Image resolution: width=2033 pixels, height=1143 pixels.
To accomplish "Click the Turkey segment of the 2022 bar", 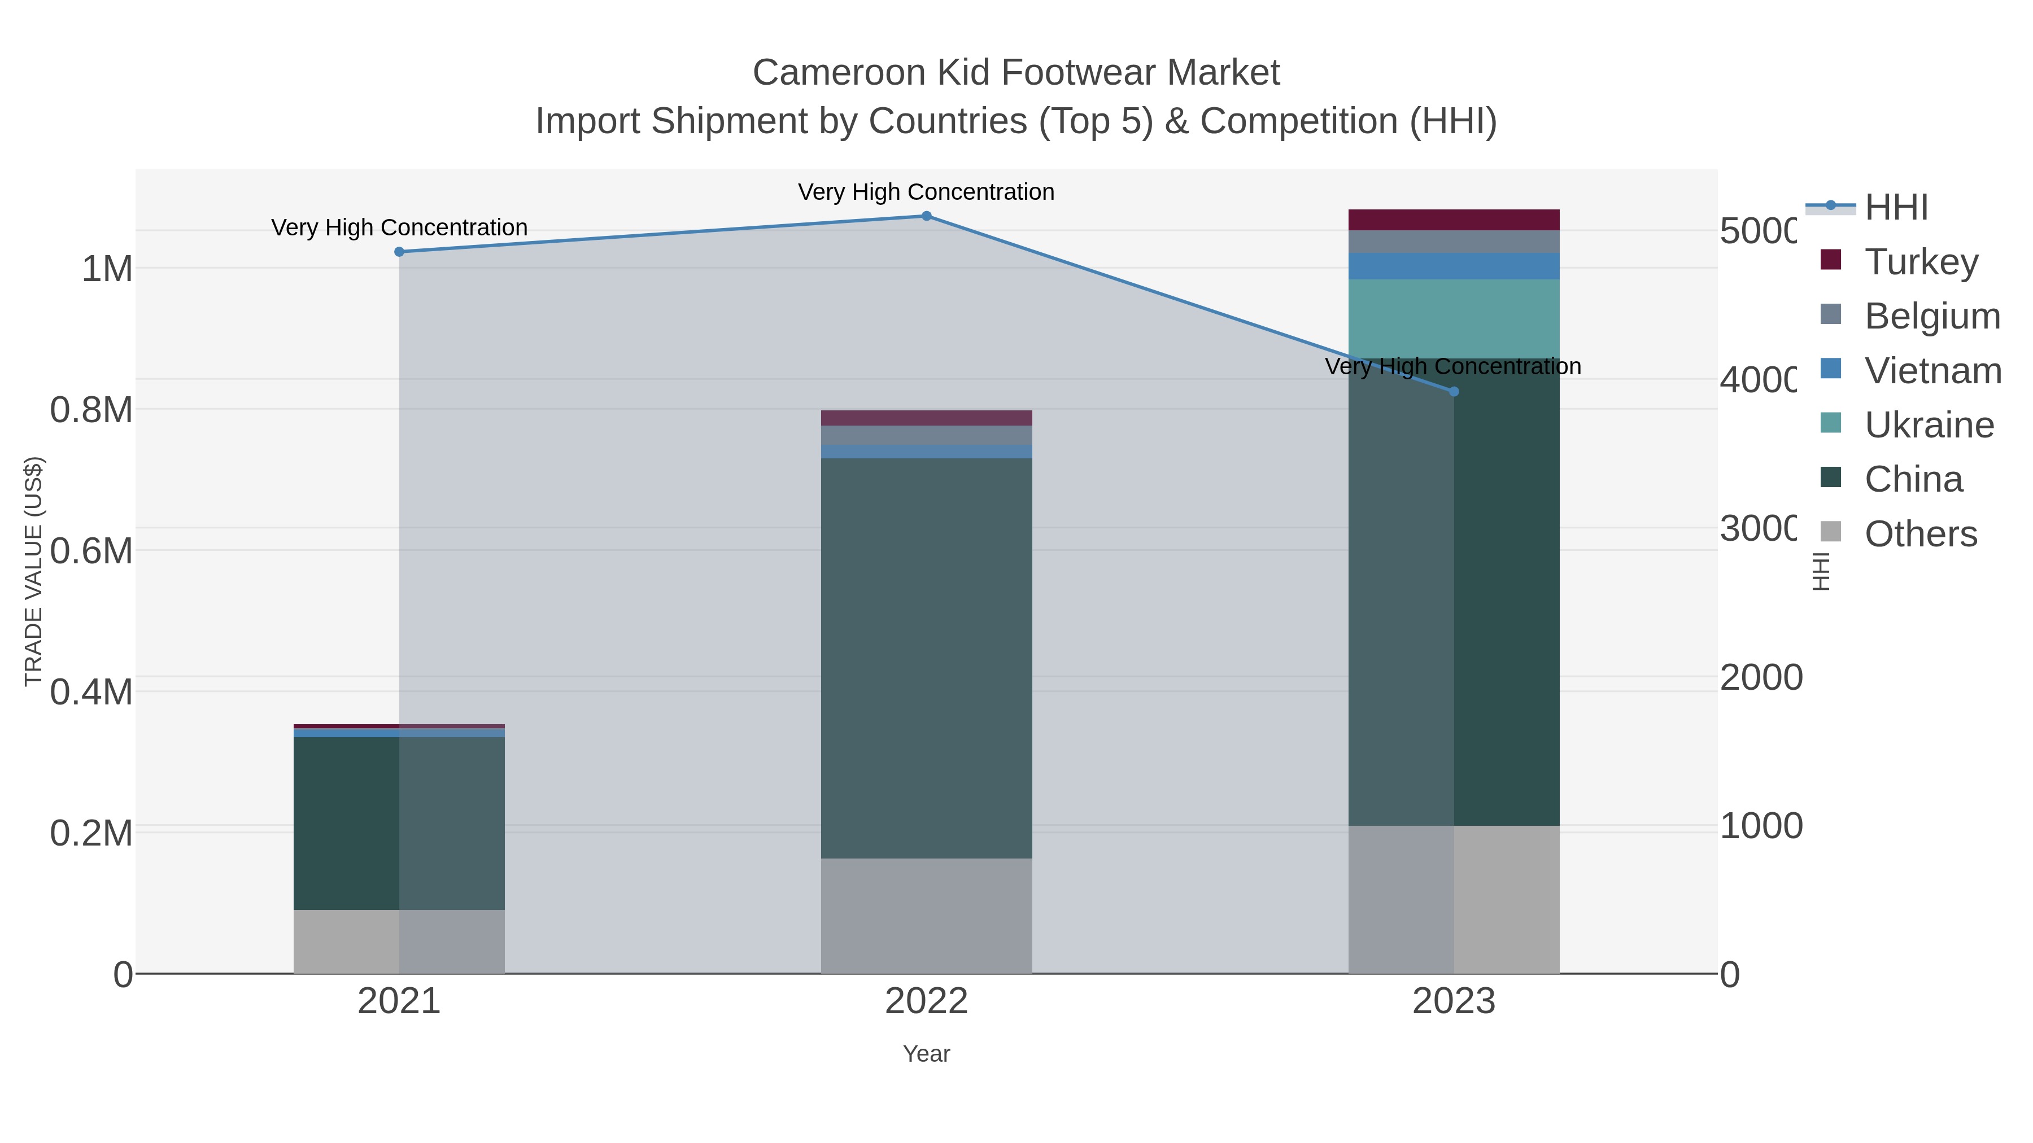I will pos(927,418).
